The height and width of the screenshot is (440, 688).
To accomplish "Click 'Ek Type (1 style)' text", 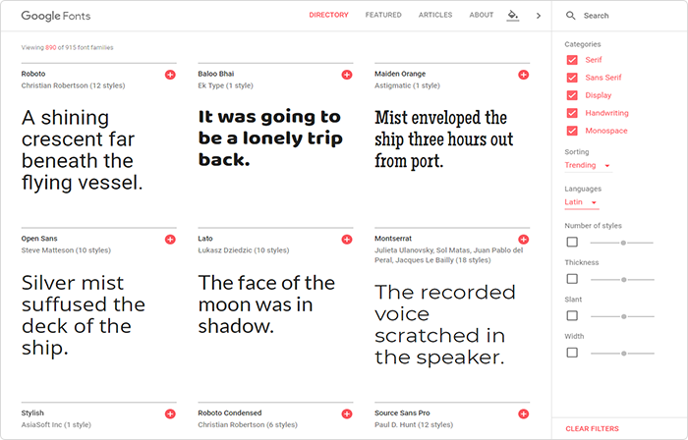I will tap(225, 85).
